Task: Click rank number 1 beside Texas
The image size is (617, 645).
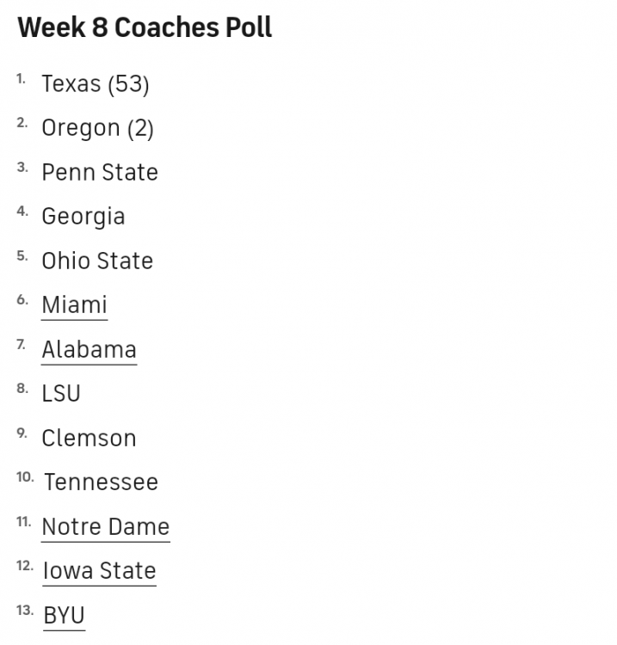Action: pyautogui.click(x=22, y=79)
